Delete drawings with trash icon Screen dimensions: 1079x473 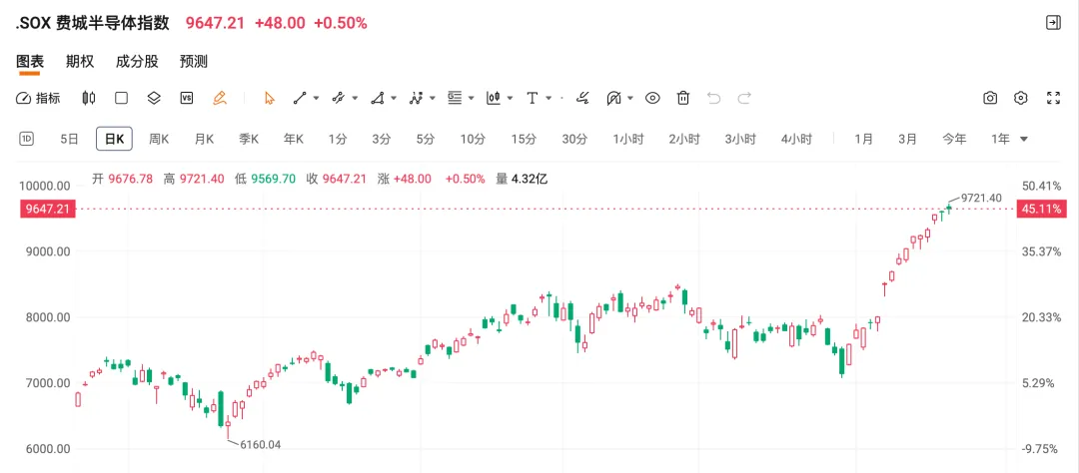[683, 98]
